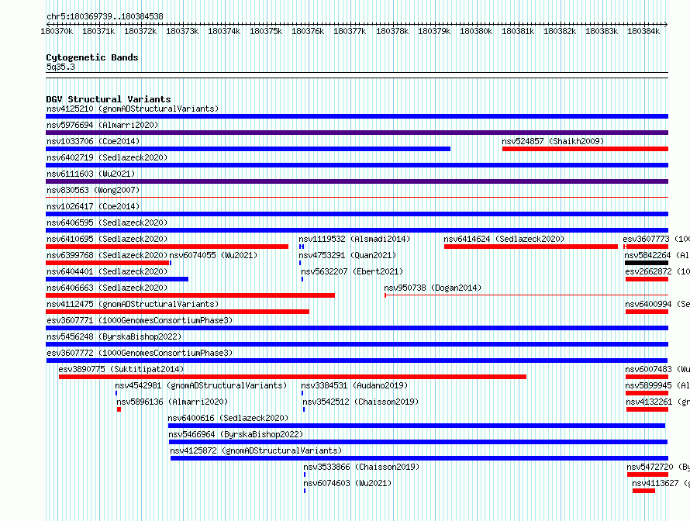Select the nsv950738 Dogan2014 label
Screen dimensions: 690x521
coord(433,288)
